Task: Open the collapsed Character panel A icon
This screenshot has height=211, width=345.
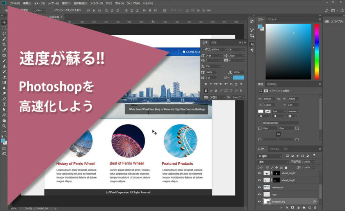Action: pos(252,44)
